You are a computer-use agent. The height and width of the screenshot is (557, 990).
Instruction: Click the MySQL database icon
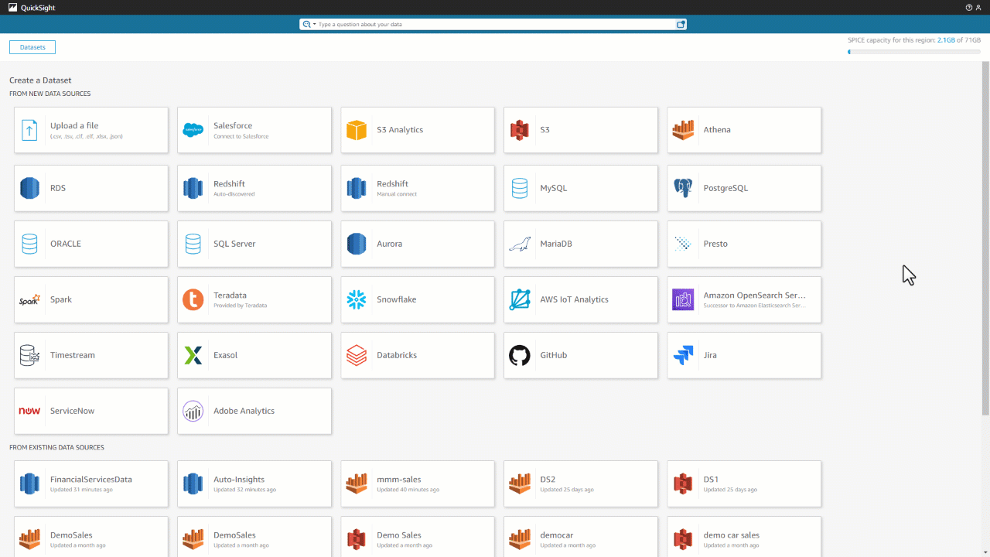point(520,188)
